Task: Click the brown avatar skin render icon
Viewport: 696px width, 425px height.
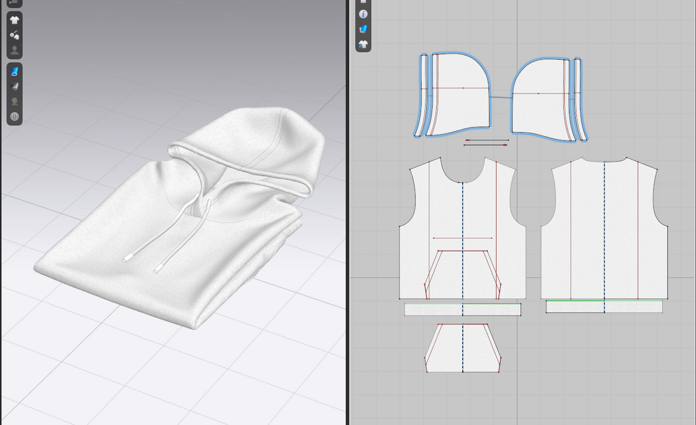Action: [x=14, y=101]
